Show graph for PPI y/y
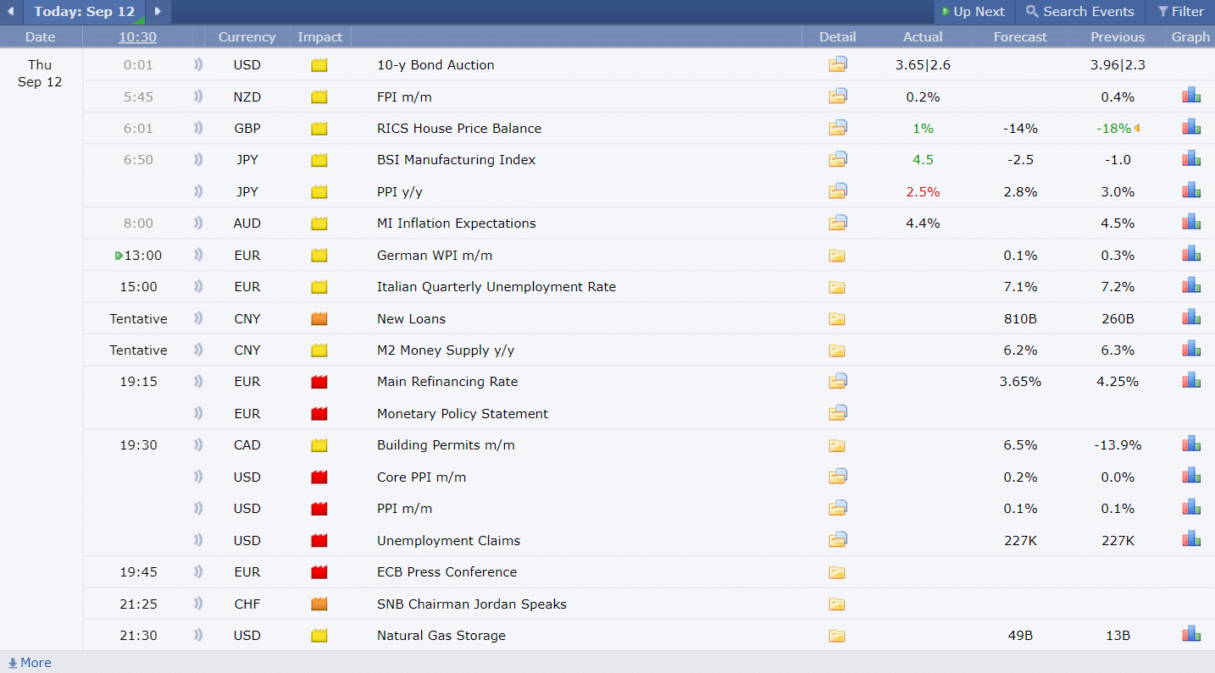This screenshot has height=673, width=1215. tap(1191, 190)
